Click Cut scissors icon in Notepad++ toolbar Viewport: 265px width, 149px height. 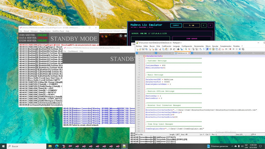coord(160,49)
